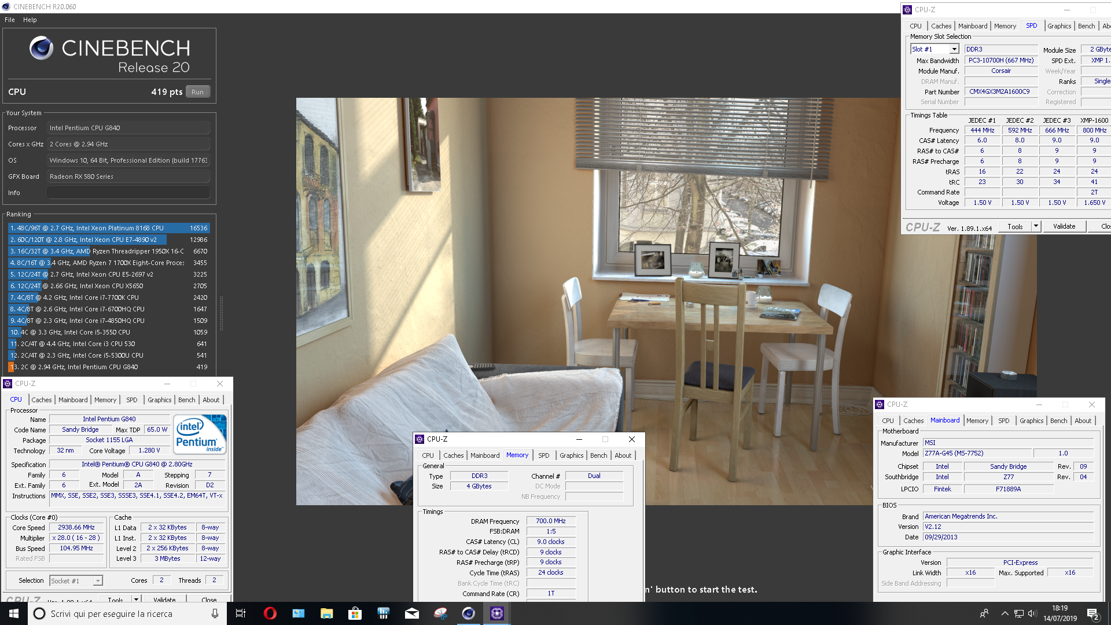Screen dimensions: 1111x625
Task: Select the Ryzen Threadripper 1950X ranking row
Action: [x=109, y=251]
